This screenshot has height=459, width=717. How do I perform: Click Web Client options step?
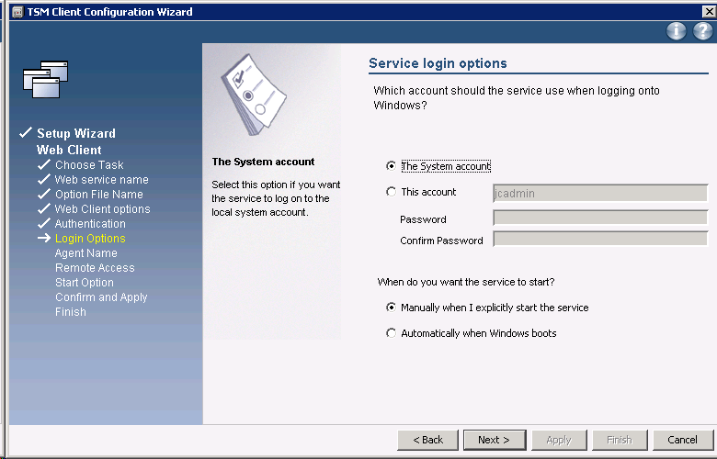click(x=102, y=209)
